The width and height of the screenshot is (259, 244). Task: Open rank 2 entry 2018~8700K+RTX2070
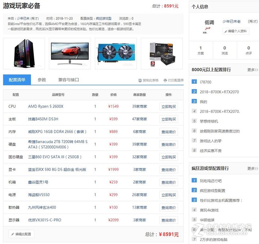(x=220, y=92)
